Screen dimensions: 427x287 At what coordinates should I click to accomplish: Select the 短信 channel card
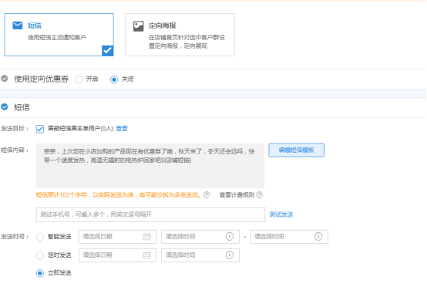59,35
